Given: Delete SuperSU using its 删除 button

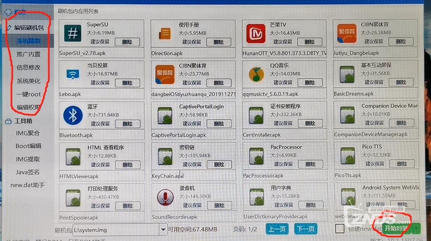Looking at the screenshot, I should click(x=127, y=42).
